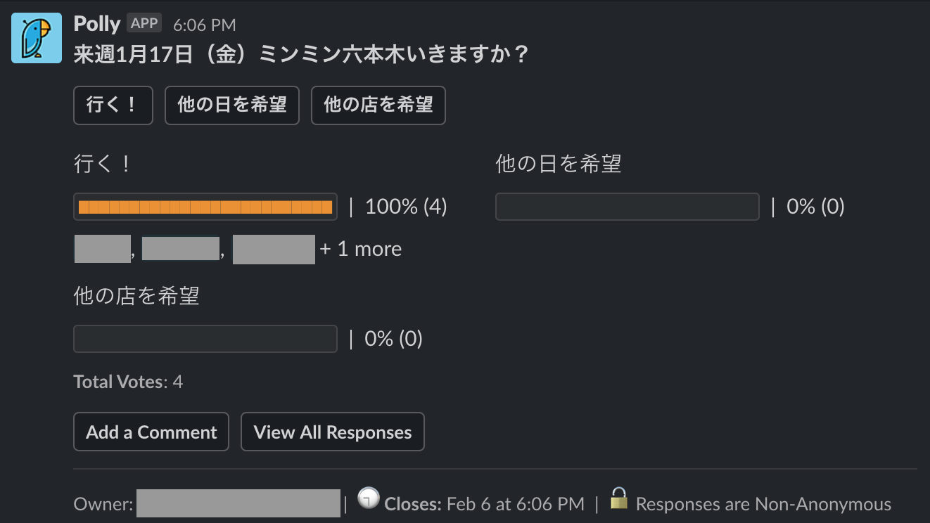930x523 pixels.
Task: Click the empty 他の日を希望 result bar
Action: pos(627,207)
